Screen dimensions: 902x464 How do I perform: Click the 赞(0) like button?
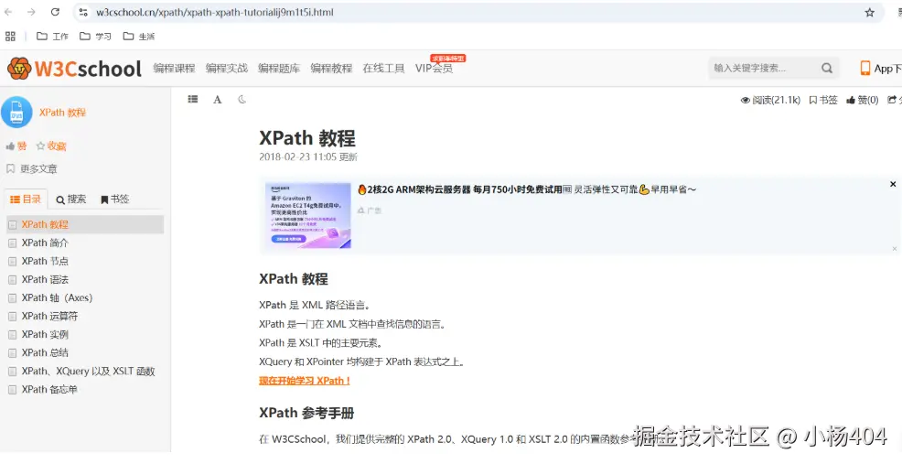click(x=863, y=100)
